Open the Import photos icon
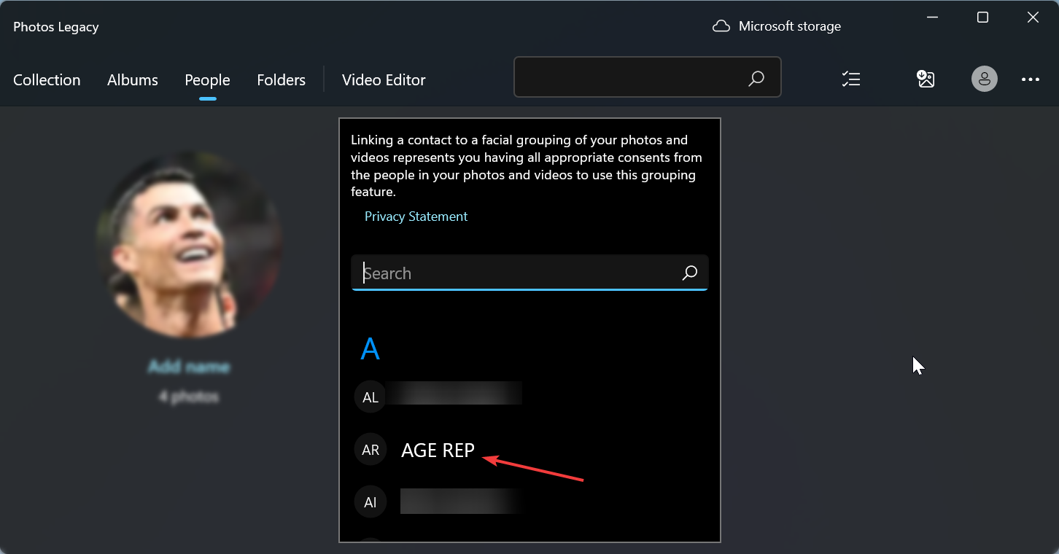 (926, 79)
